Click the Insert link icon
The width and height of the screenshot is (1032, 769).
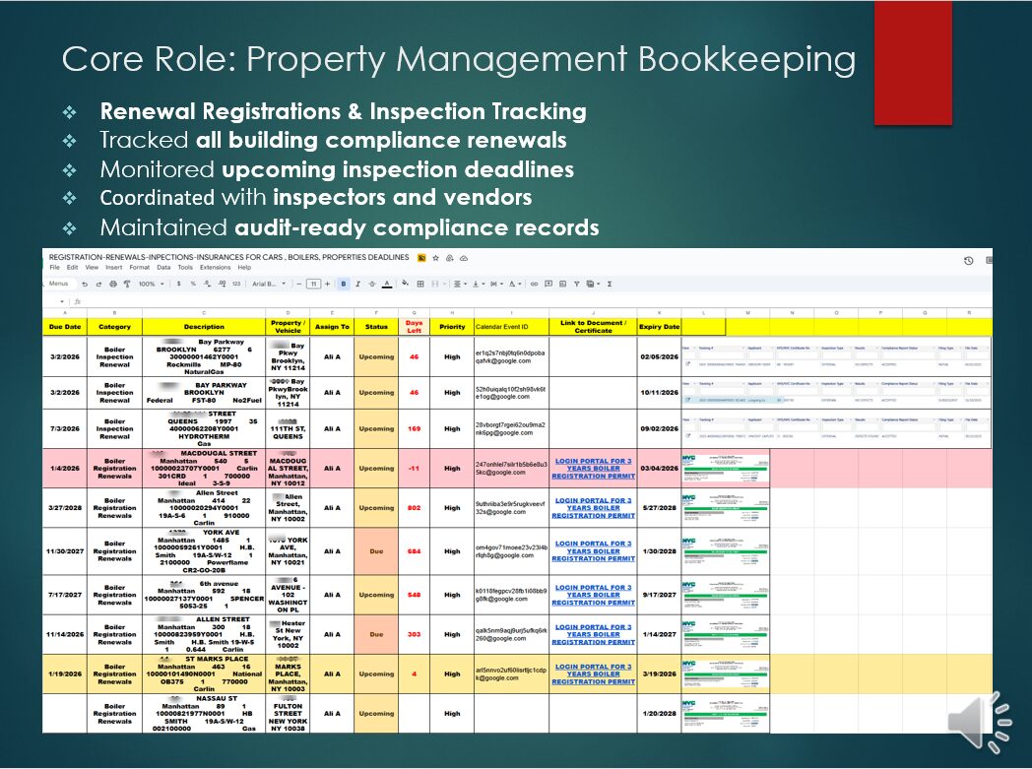pyautogui.click(x=534, y=284)
